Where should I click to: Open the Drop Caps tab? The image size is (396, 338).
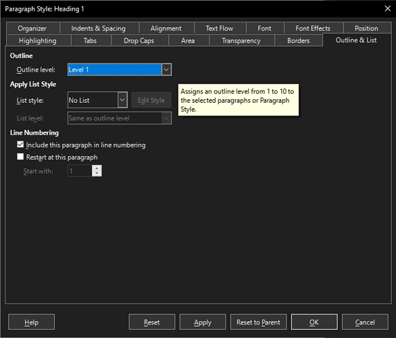[139, 41]
